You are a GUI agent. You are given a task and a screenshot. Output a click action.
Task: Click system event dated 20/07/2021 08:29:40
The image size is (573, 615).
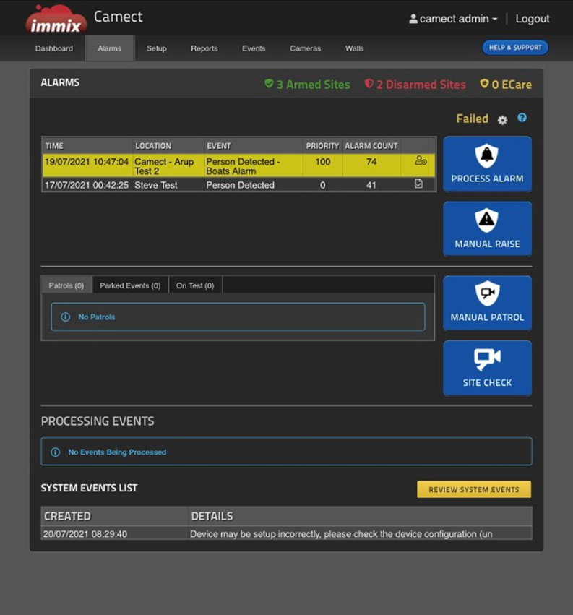click(85, 534)
